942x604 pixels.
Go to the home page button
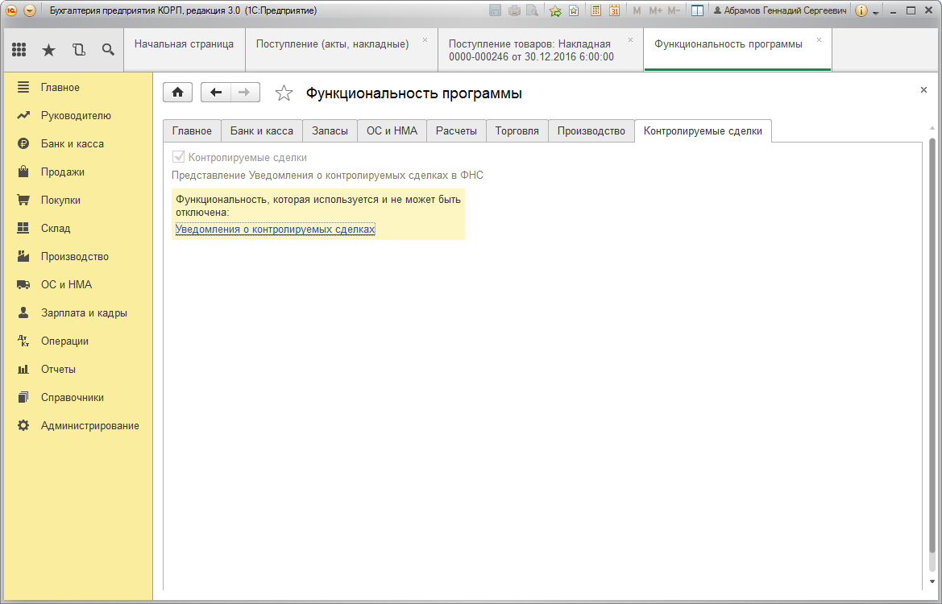pos(177,92)
